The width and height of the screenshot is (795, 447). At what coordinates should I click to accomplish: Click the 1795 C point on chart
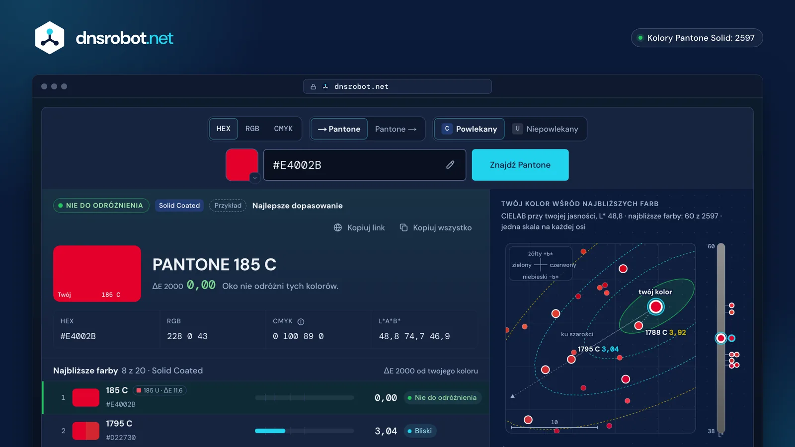point(571,359)
